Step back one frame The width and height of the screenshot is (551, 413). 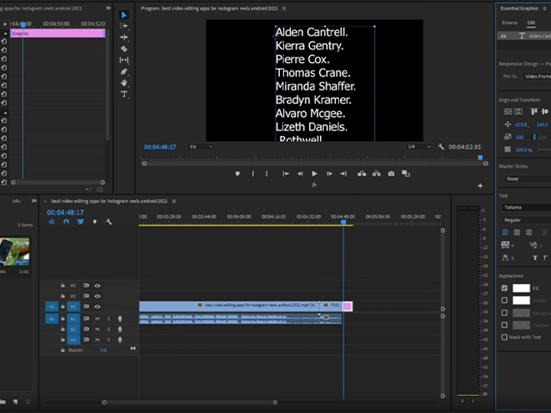point(300,174)
